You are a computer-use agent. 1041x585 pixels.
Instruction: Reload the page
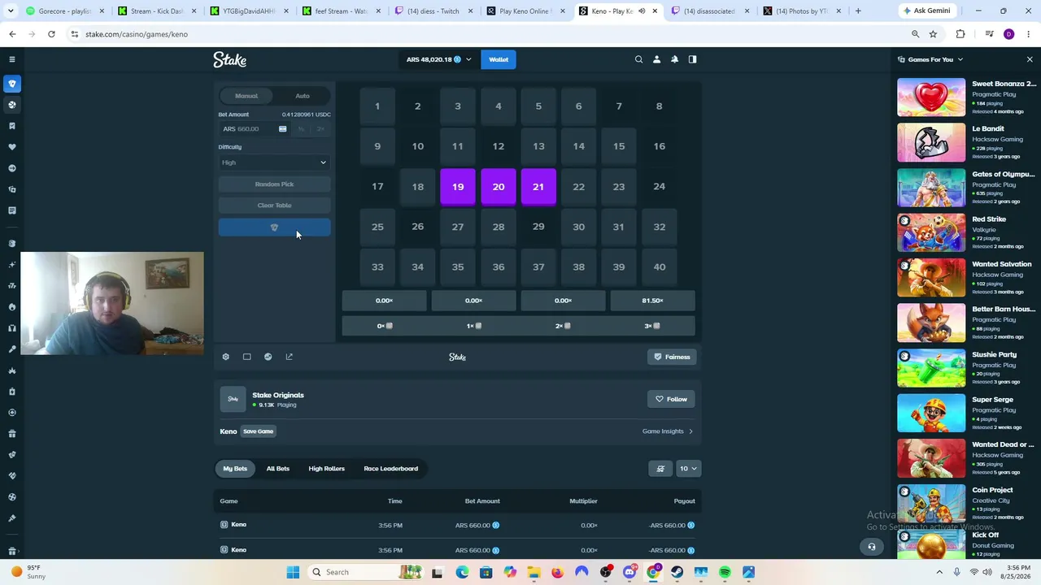tap(51, 34)
